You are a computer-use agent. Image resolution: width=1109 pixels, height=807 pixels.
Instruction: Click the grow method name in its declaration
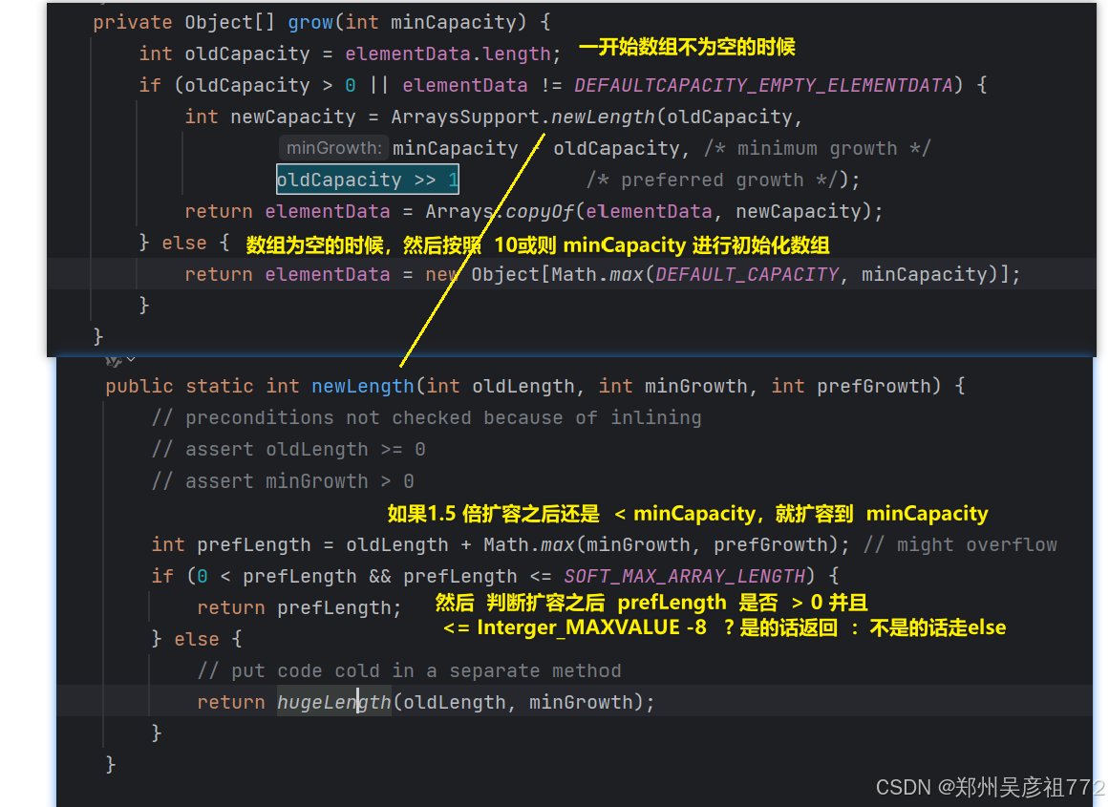click(310, 23)
